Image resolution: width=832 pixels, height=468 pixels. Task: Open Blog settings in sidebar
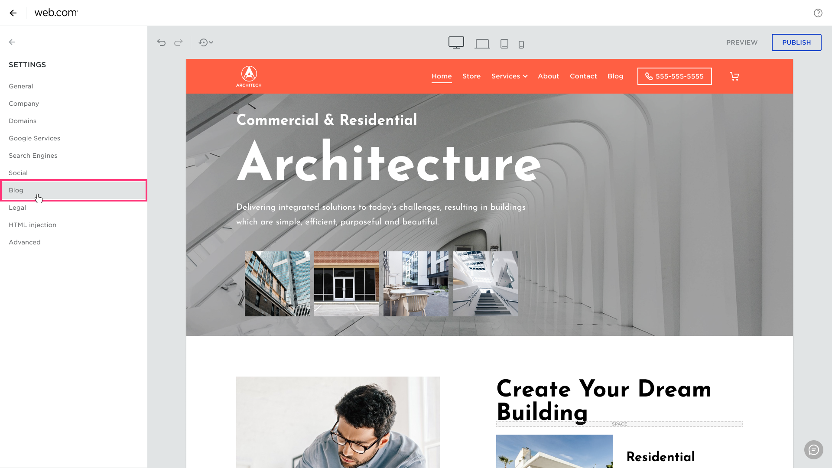tap(16, 190)
